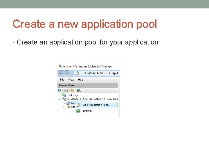The image size is (209, 157).
Task: Click the Connections panel header
Action: click(x=88, y=85)
